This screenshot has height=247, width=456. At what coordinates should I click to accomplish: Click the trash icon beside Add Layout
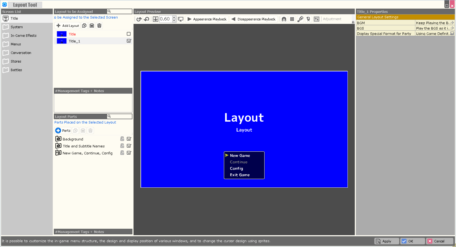coord(99,26)
